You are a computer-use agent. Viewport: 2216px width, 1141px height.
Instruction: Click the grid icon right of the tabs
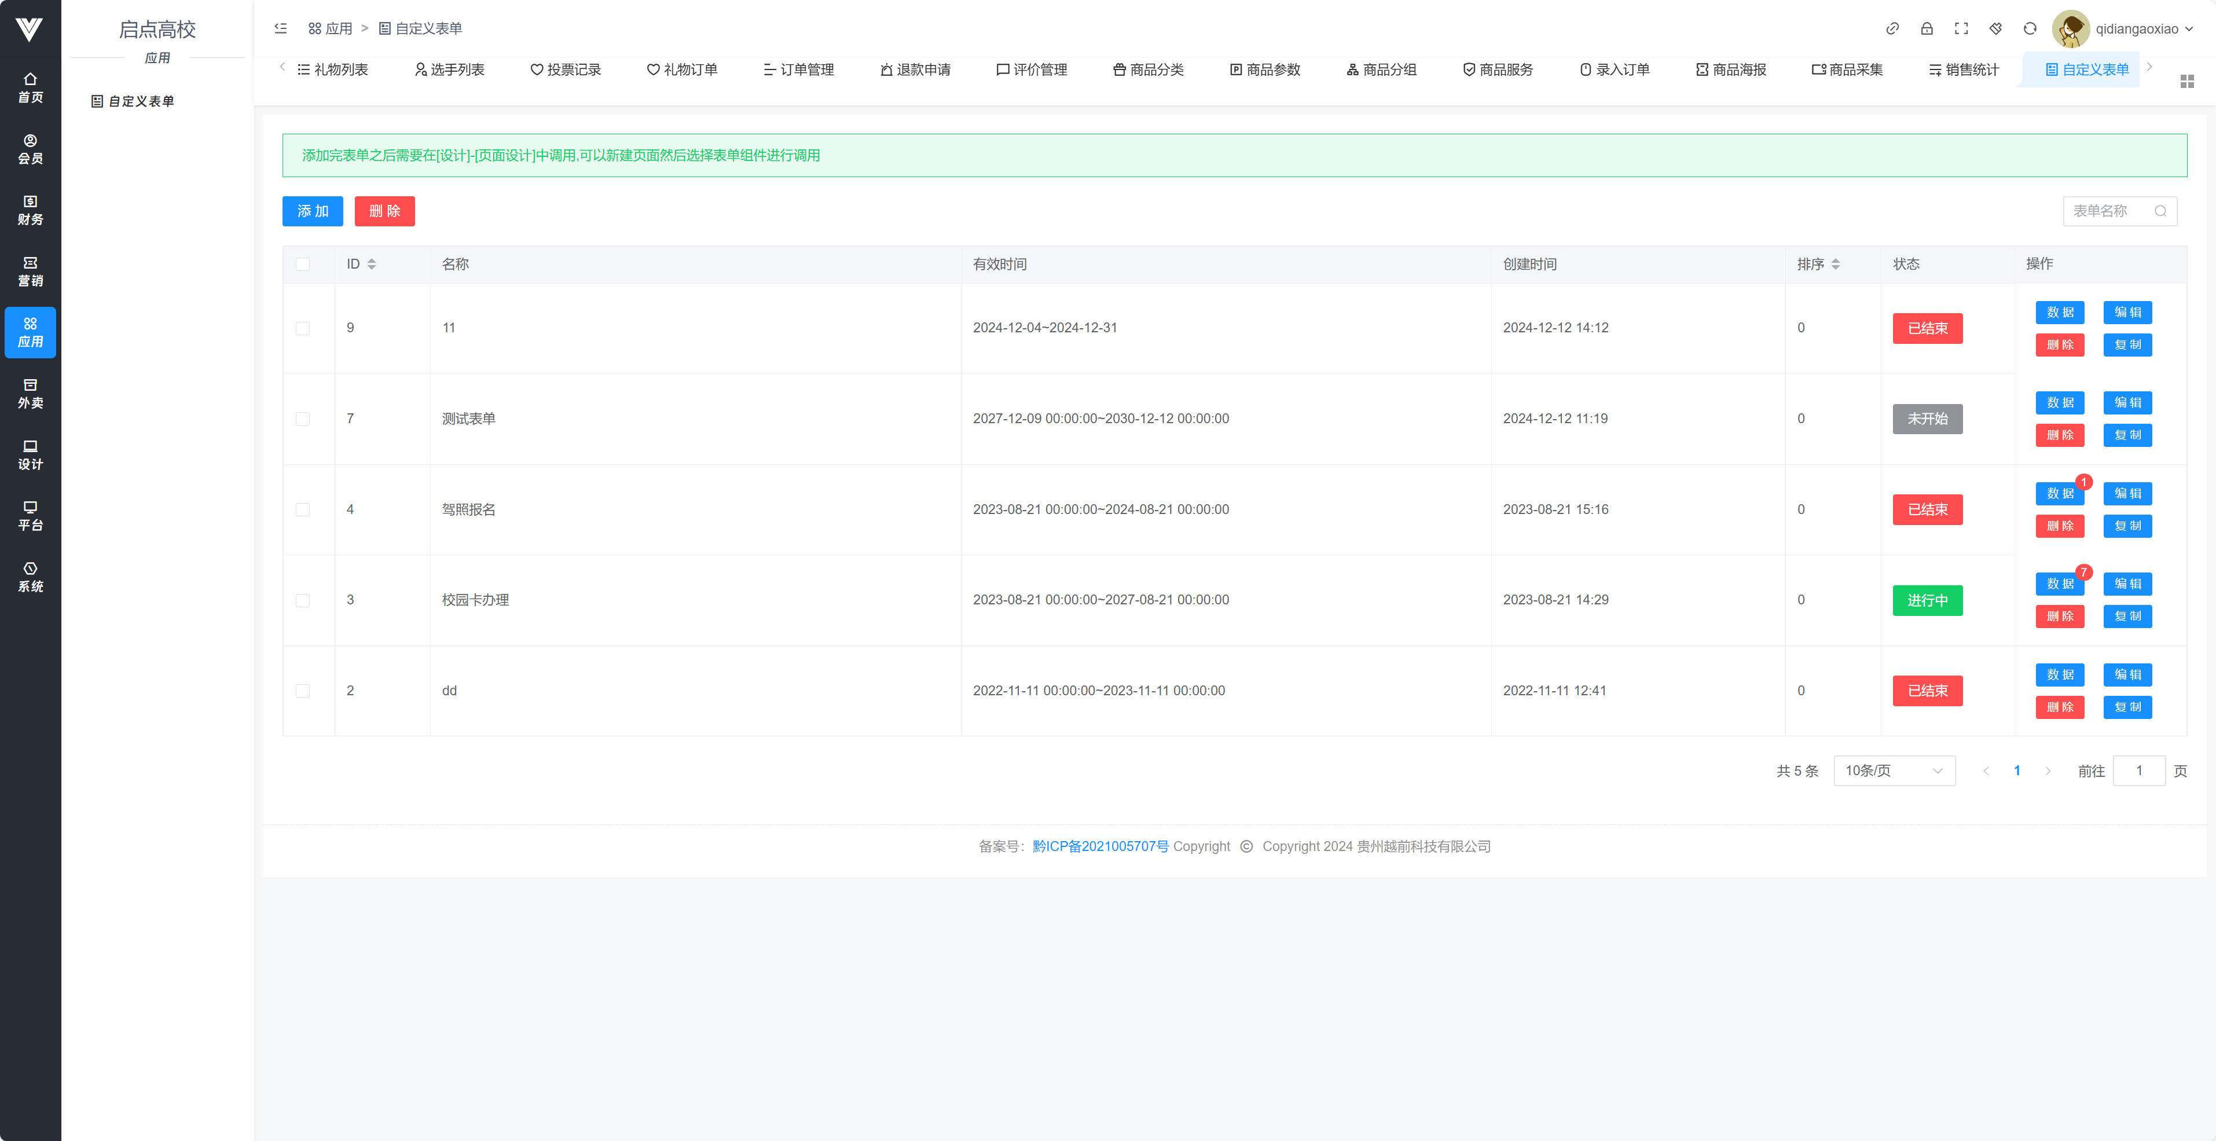click(2186, 81)
